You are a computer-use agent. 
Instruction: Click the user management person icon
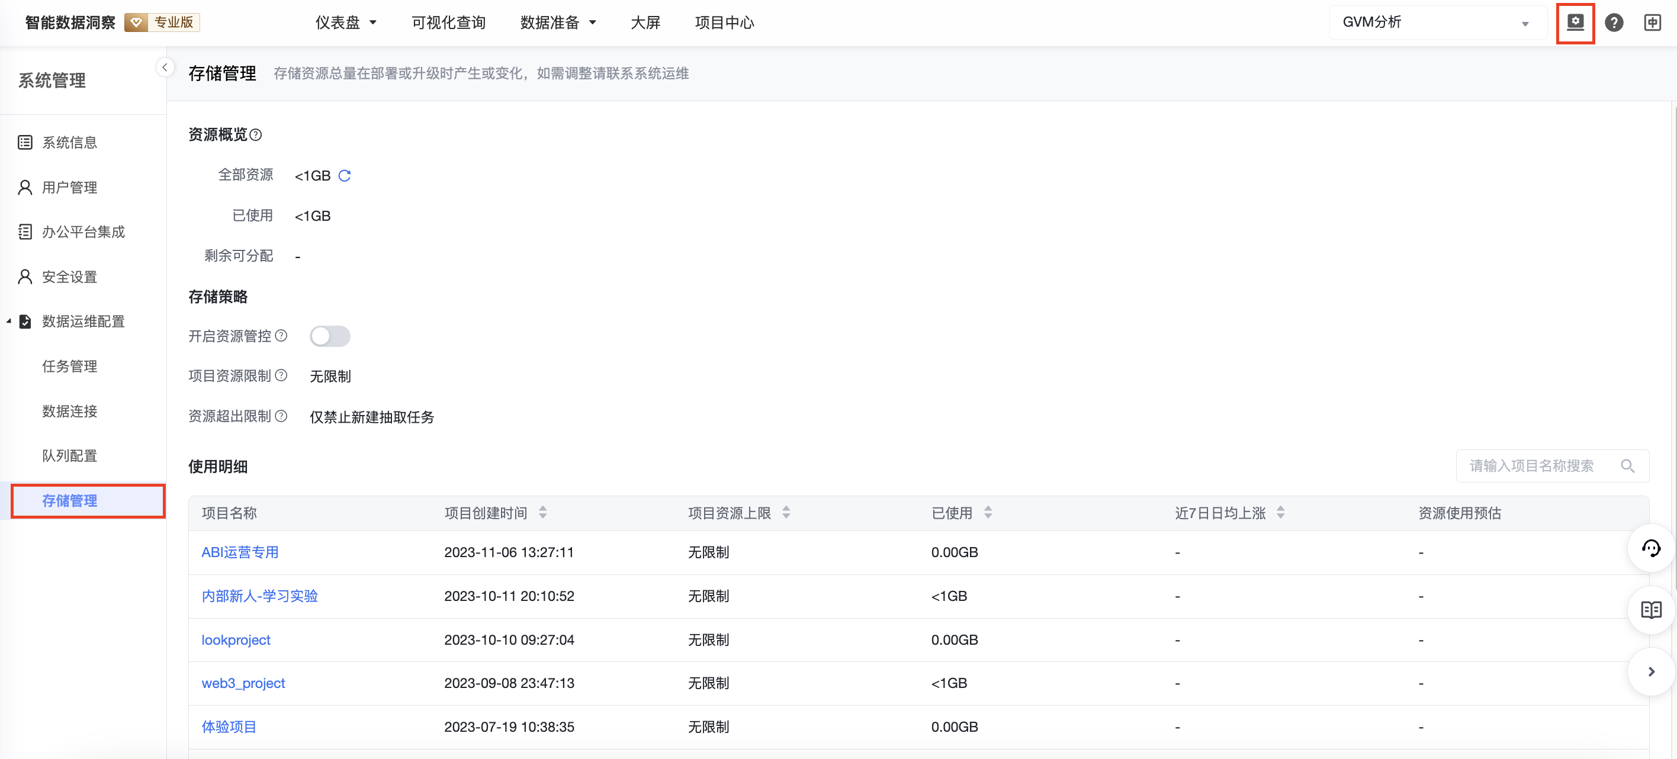point(25,188)
